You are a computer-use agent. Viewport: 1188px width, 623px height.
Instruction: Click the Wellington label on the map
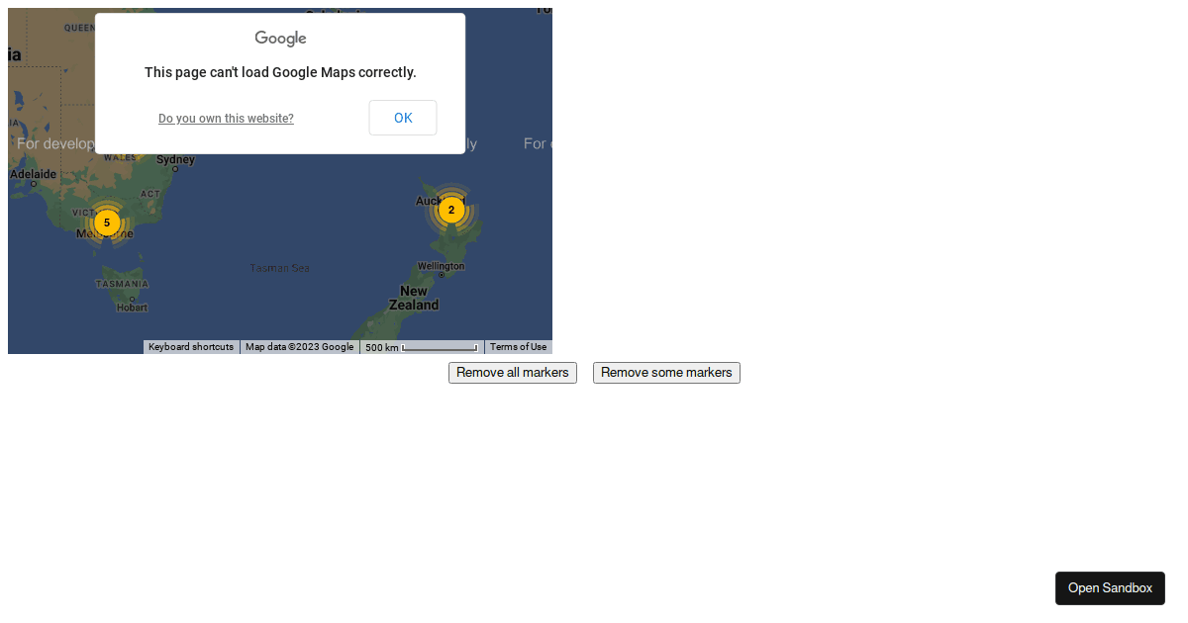440,264
